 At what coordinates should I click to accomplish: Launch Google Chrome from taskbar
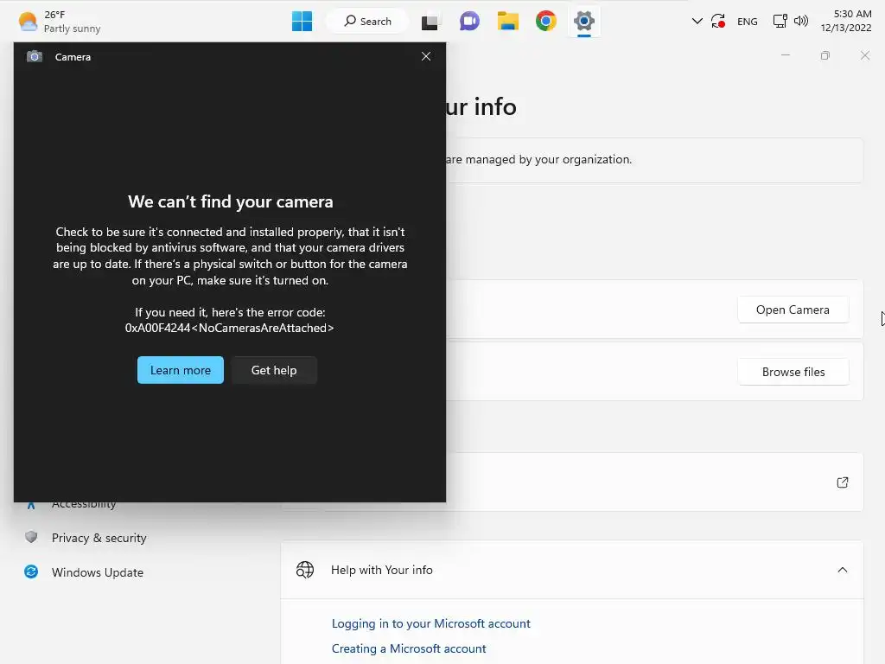click(x=546, y=22)
